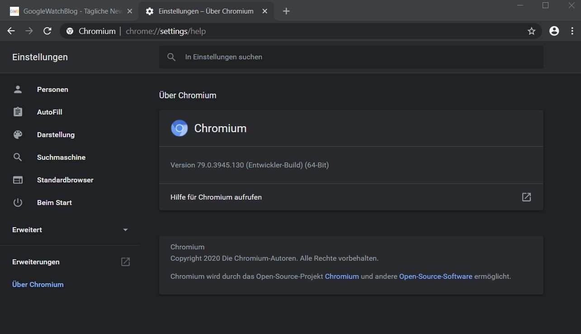Image resolution: width=581 pixels, height=334 pixels.
Task: Open the user profile icon
Action: pyautogui.click(x=554, y=31)
